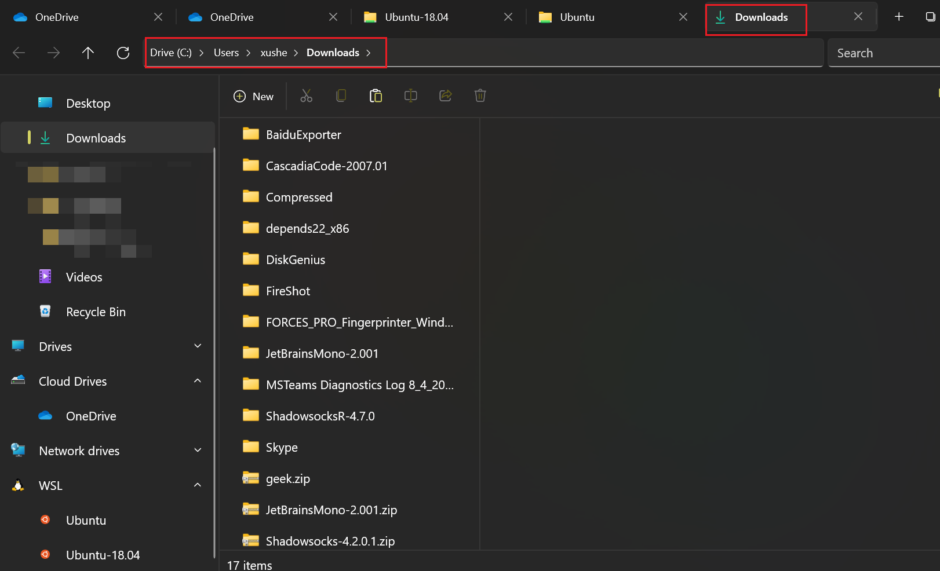Open Recycle Bin in the sidebar

(108, 312)
